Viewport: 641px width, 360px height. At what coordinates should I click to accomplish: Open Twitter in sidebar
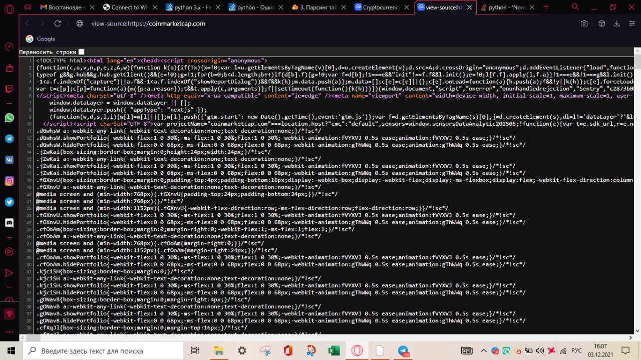coord(9,202)
